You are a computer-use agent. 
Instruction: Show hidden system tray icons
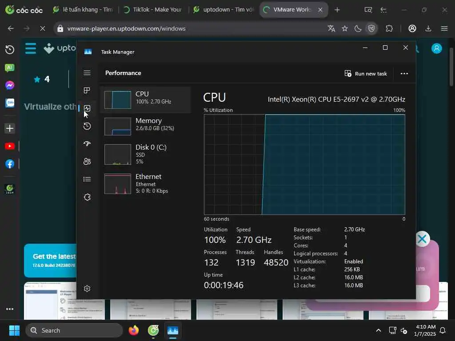point(379,330)
